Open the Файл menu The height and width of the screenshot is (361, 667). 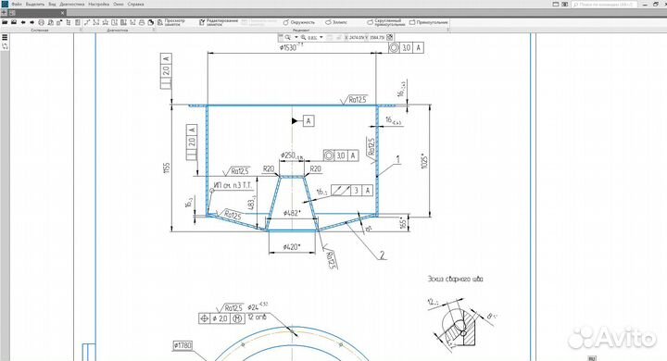16,4
